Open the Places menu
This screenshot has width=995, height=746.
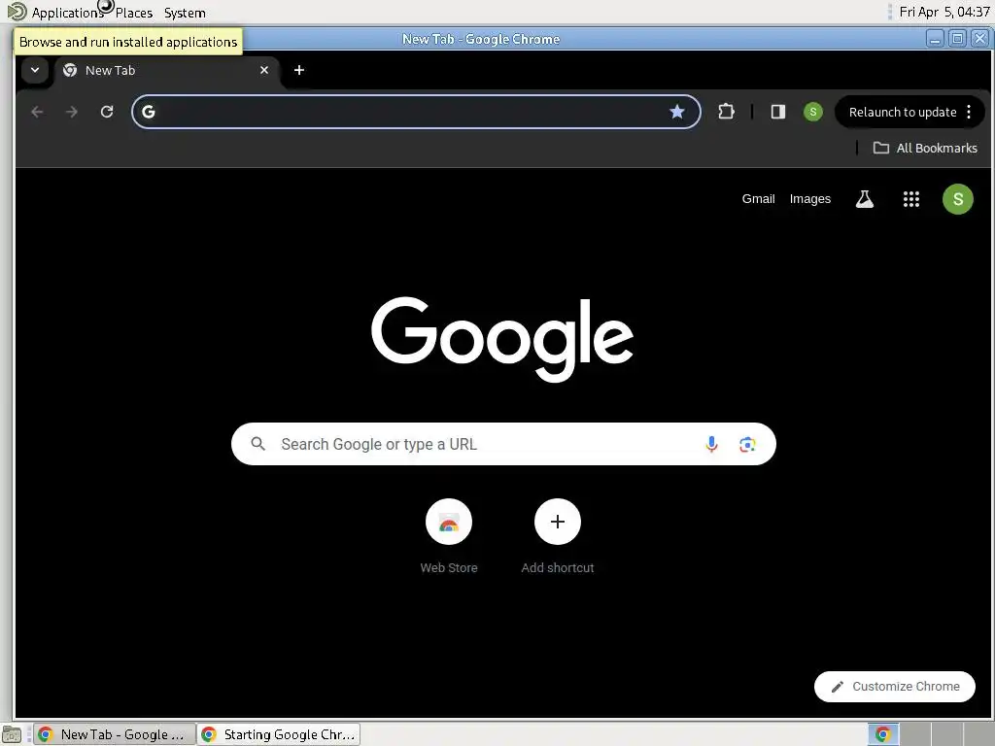[x=134, y=13]
